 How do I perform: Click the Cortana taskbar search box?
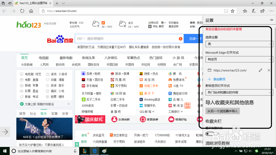[45, 151]
